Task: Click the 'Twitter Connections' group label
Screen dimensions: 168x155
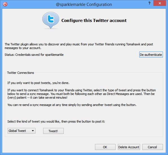Action: (x=21, y=73)
